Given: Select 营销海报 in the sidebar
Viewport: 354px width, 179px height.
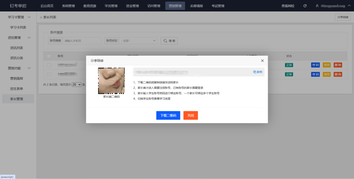Looking at the screenshot, I should [17, 78].
